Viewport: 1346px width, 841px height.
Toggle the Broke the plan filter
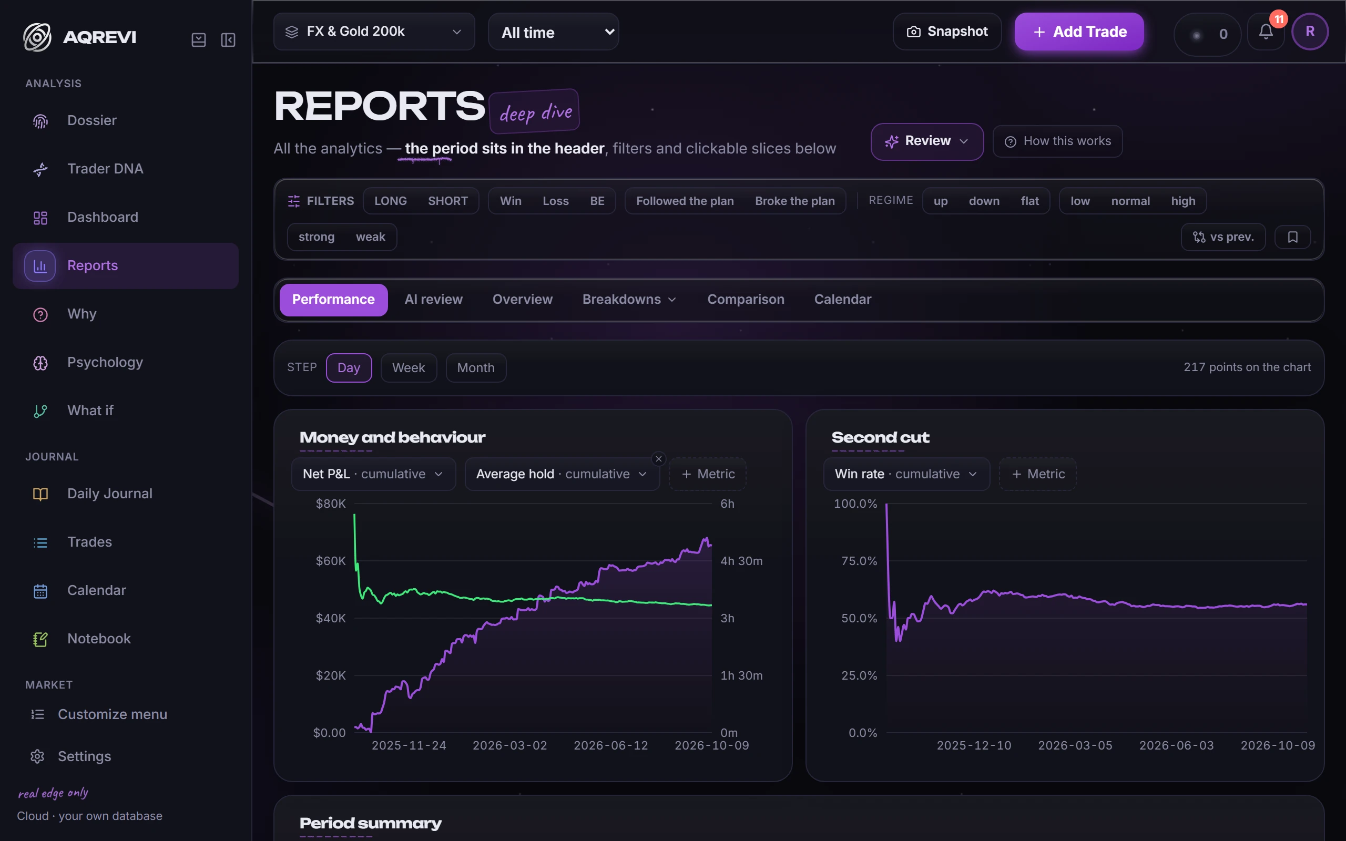pyautogui.click(x=794, y=201)
